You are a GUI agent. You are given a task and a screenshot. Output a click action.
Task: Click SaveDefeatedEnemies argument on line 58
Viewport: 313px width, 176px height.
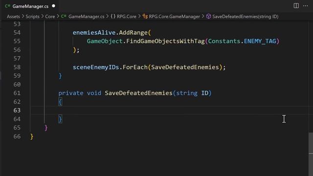(185, 67)
